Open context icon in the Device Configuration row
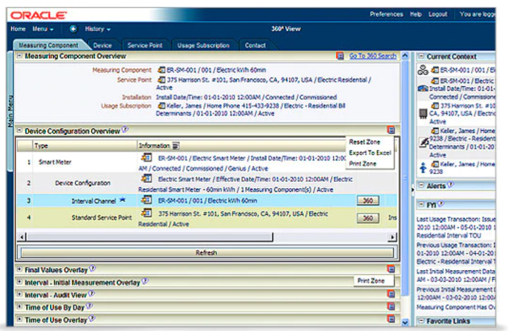The width and height of the screenshot is (508, 331). 147,179
